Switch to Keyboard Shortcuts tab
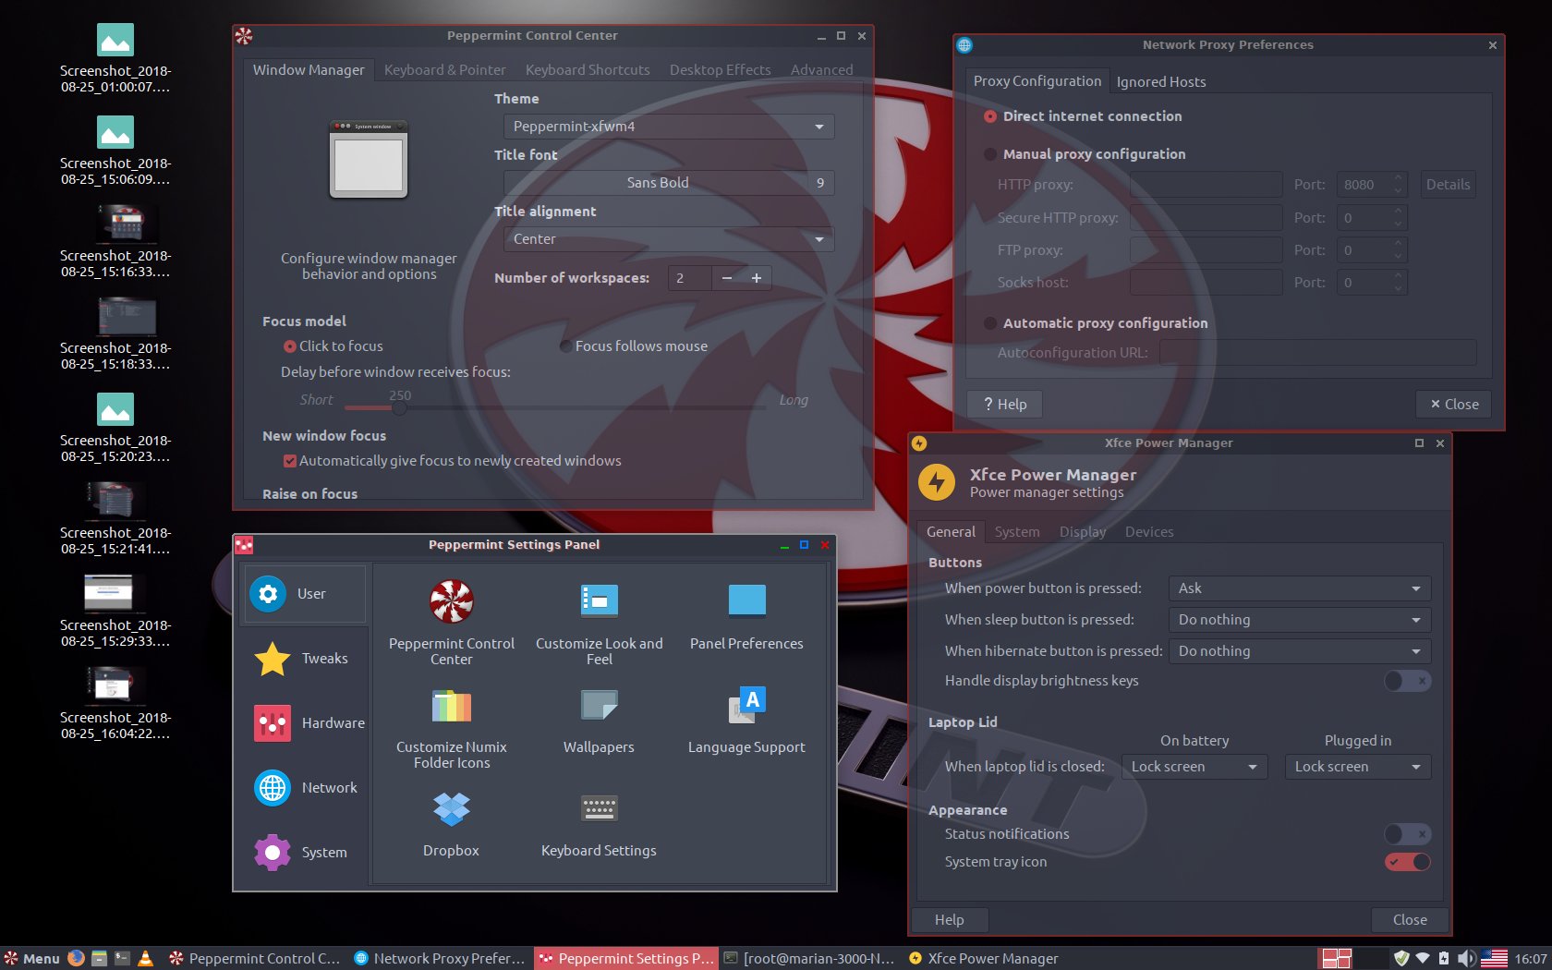1552x970 pixels. (588, 70)
